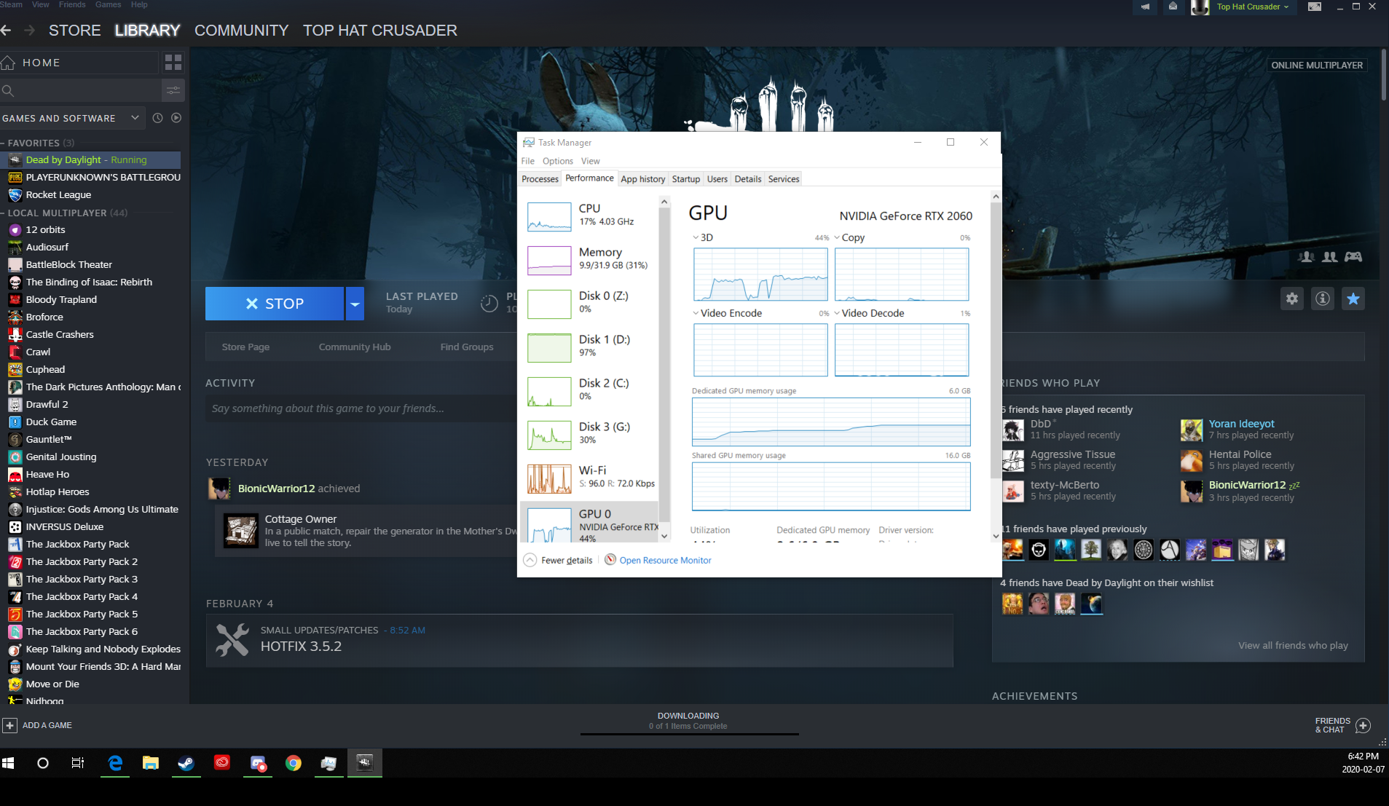Collapse the Video Encode graph section

tap(695, 313)
